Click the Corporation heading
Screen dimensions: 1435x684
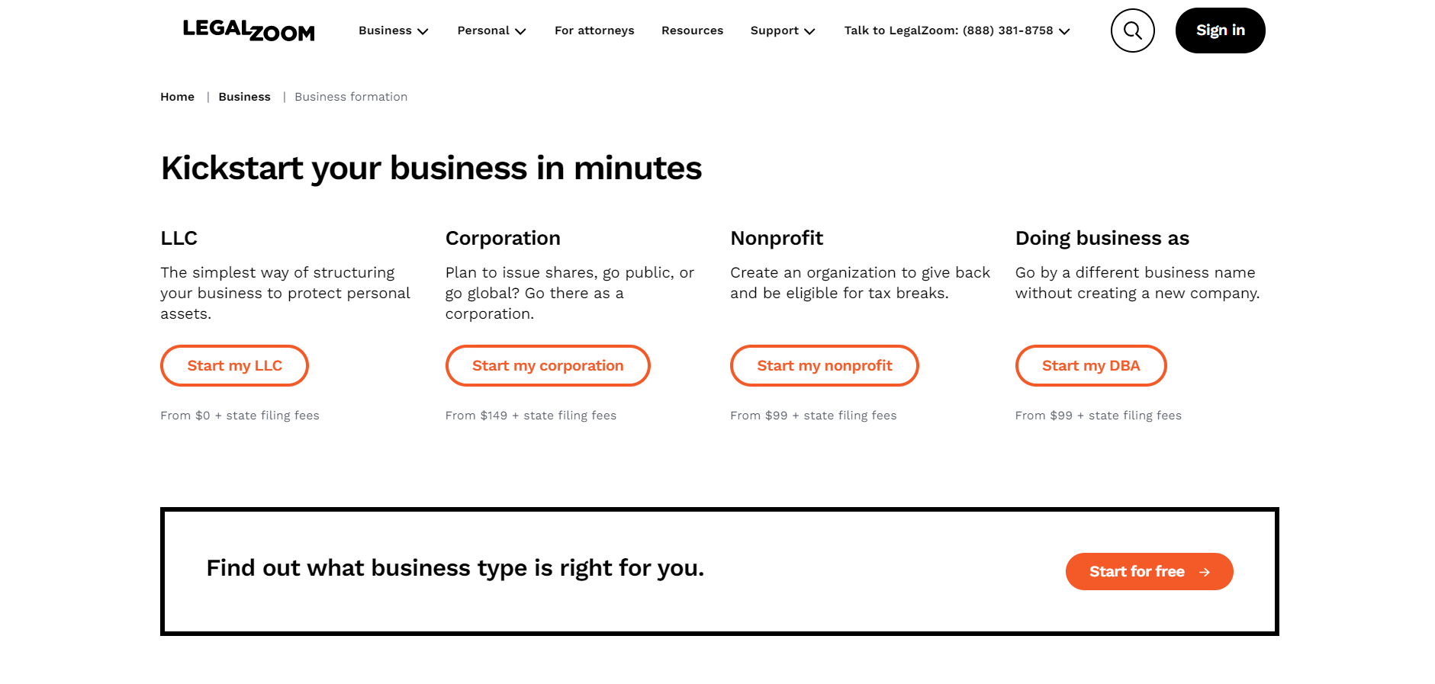click(x=503, y=238)
